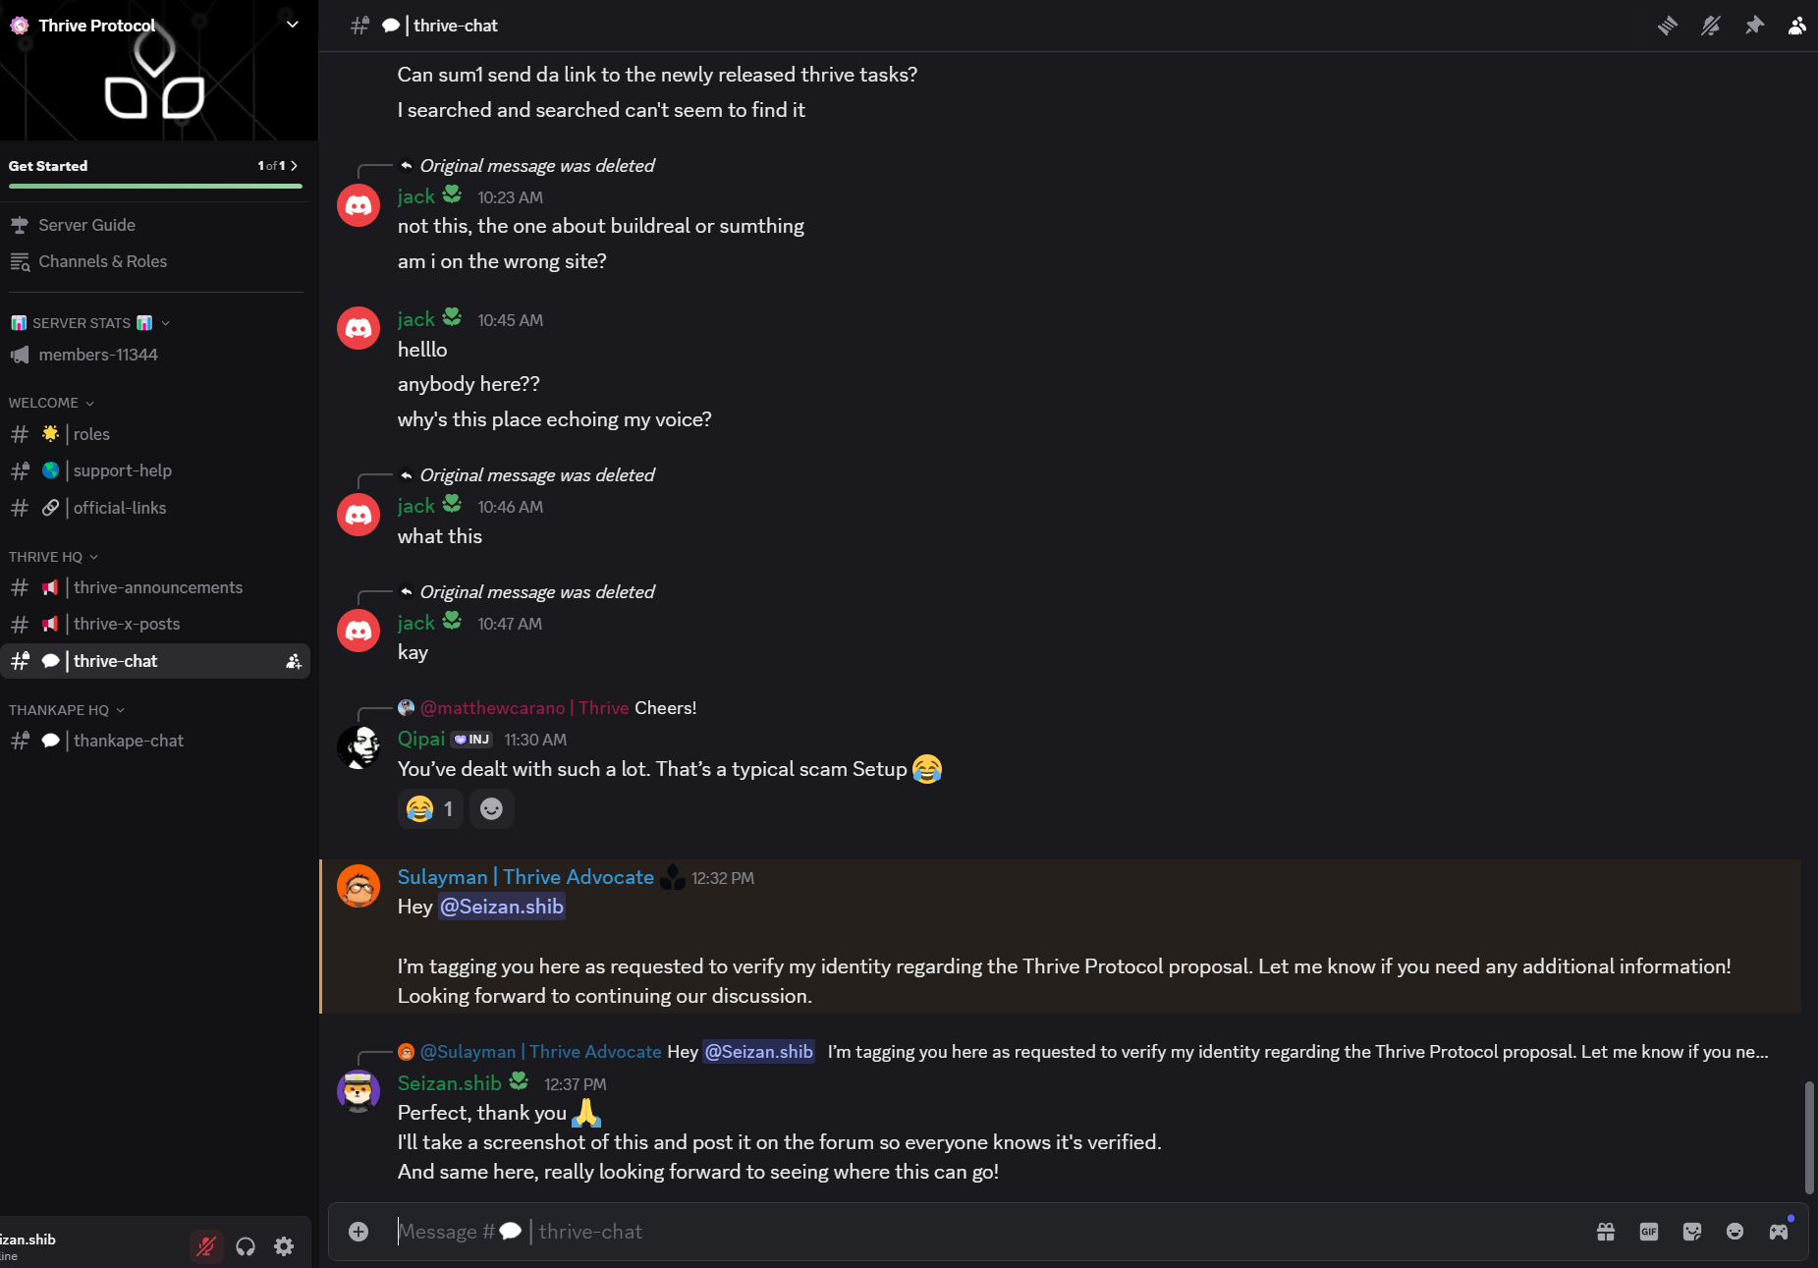
Task: Click the @Seizan.shib mention in Sulayman's message
Action: pos(502,907)
